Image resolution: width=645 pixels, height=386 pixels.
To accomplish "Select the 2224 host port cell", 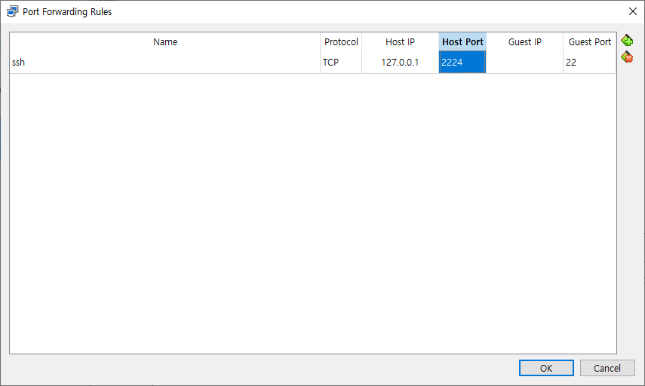I will [462, 63].
